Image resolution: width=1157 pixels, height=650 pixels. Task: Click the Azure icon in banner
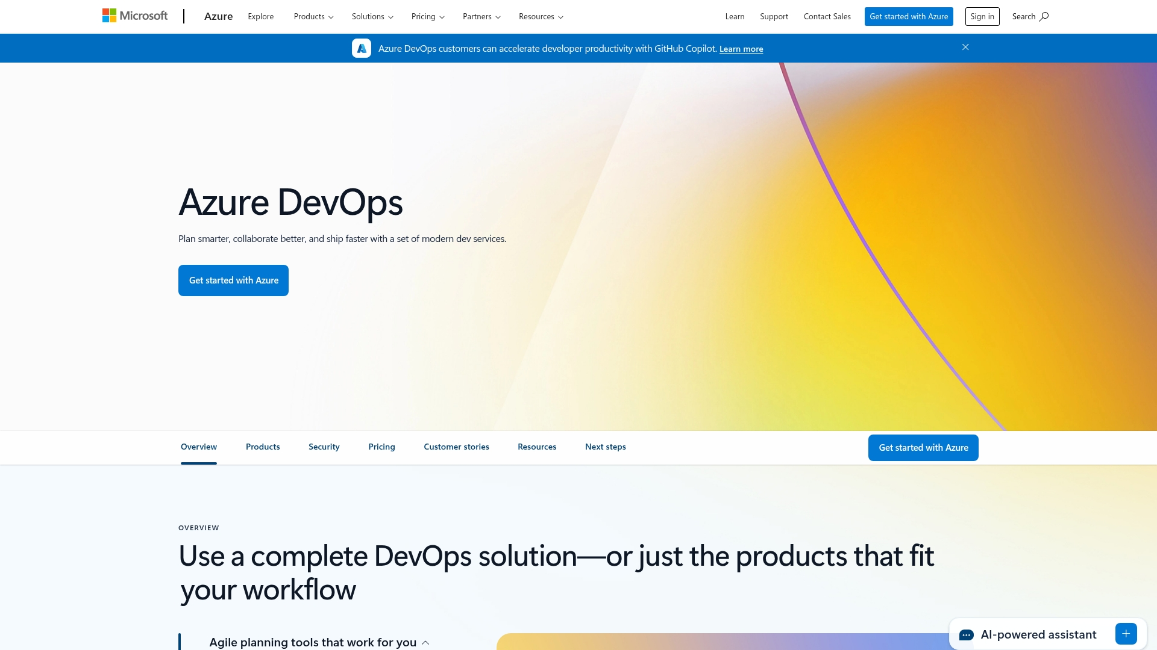362,48
